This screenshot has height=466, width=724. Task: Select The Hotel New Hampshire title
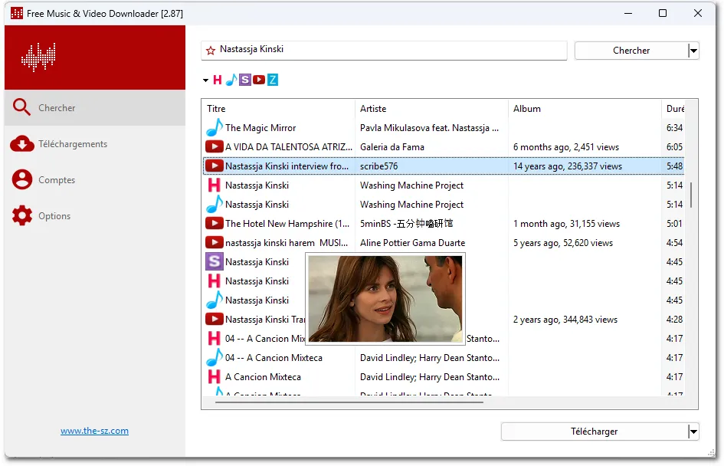(287, 224)
